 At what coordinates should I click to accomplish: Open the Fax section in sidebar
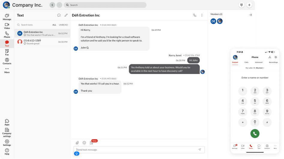click(x=7, y=52)
